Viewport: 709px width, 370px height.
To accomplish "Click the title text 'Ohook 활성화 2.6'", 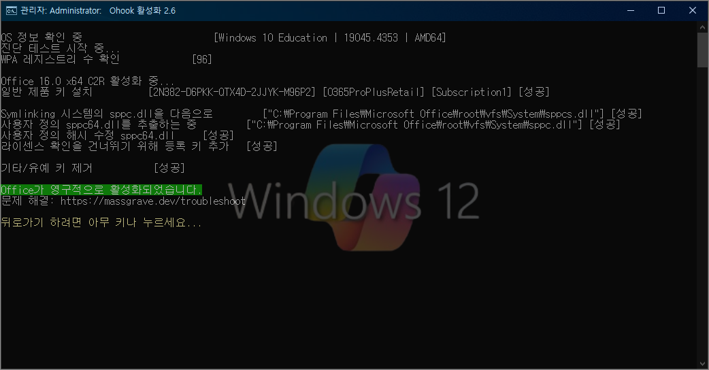I will coord(142,10).
